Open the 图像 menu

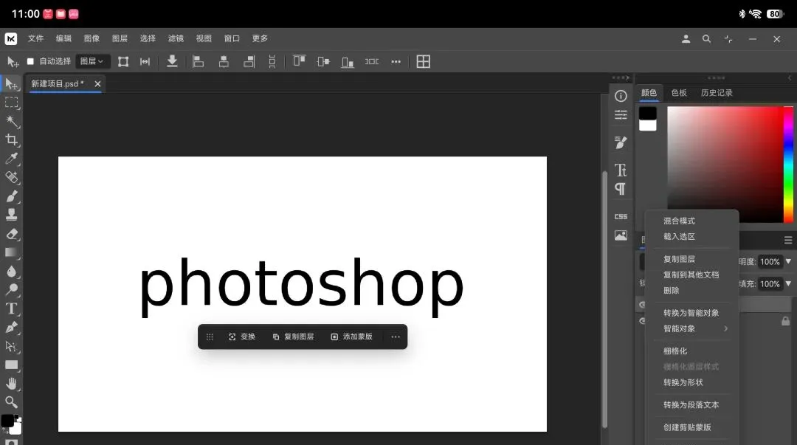tap(92, 38)
